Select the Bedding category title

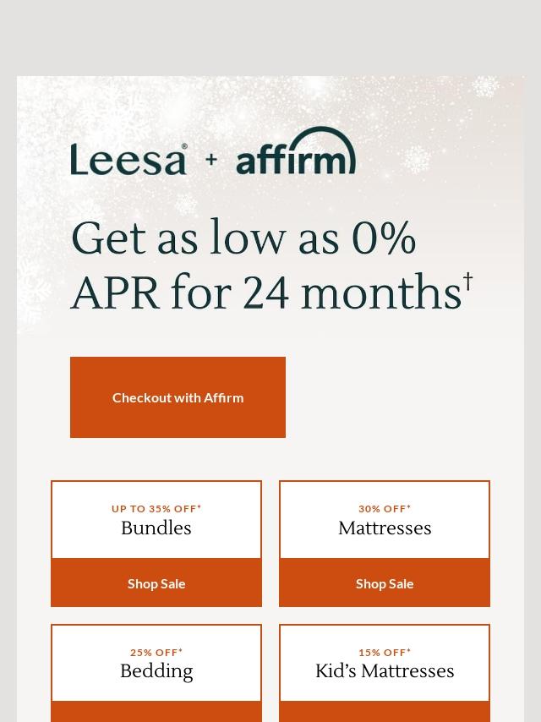pyautogui.click(x=156, y=671)
